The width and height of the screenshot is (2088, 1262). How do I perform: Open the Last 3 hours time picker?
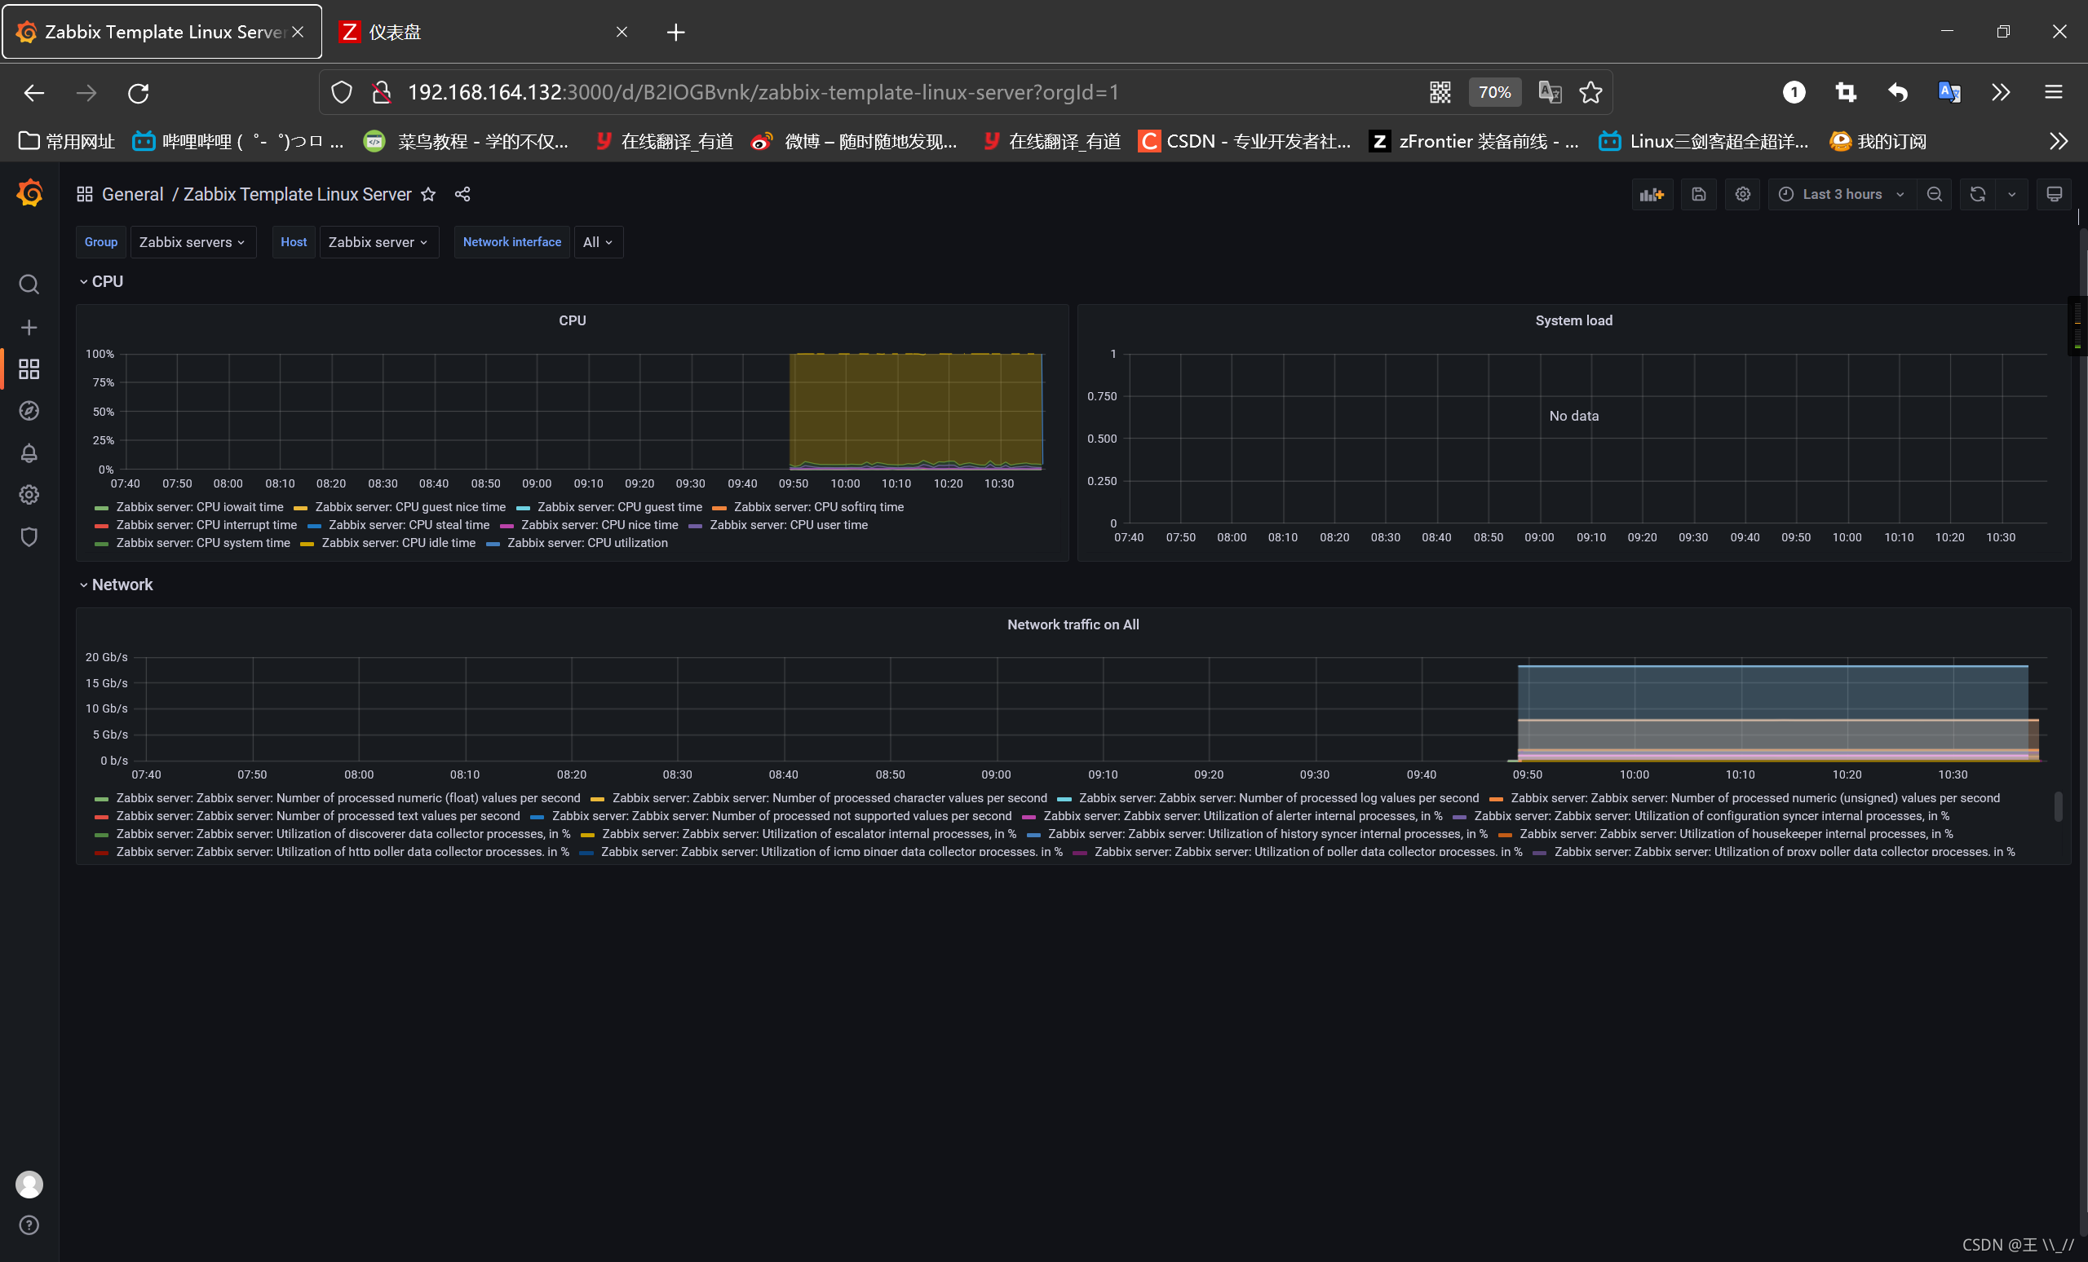(x=1841, y=194)
